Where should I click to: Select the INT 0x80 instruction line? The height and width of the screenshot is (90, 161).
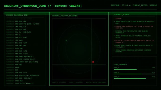click(x=15, y=40)
